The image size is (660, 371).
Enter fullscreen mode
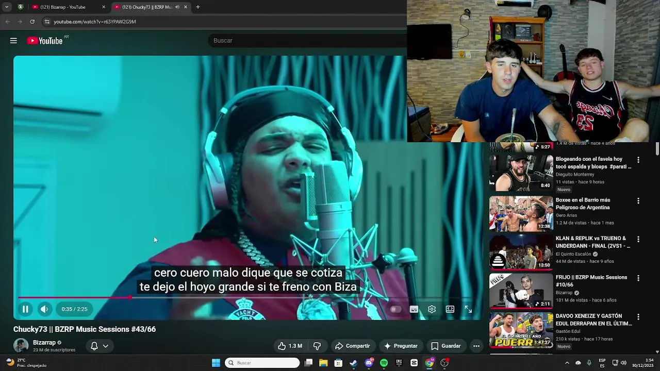point(468,309)
